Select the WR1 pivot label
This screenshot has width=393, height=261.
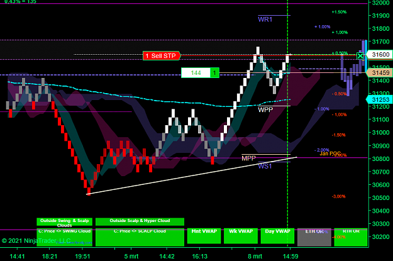click(265, 19)
